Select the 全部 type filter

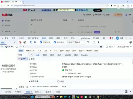point(21,51)
